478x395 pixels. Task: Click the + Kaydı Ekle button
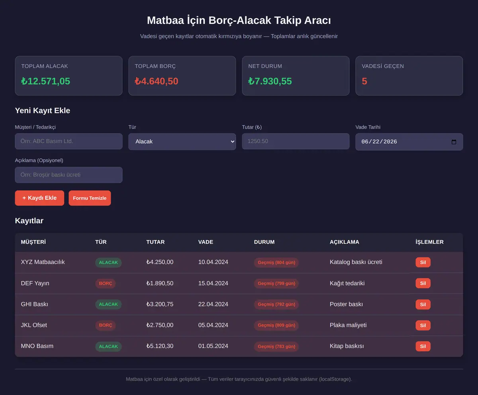39,198
